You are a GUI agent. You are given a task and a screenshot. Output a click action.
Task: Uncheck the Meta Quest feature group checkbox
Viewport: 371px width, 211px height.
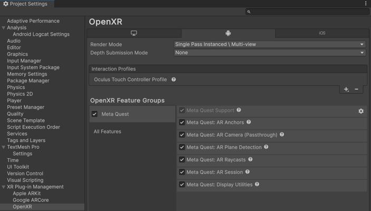point(94,114)
